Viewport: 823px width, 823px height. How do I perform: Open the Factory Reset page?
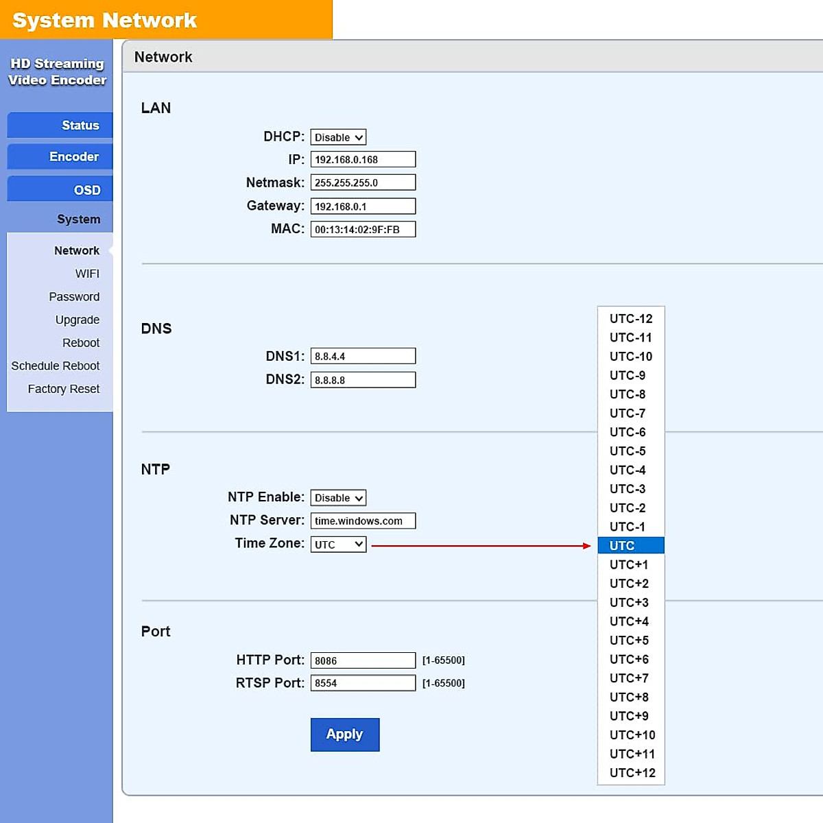(x=64, y=389)
